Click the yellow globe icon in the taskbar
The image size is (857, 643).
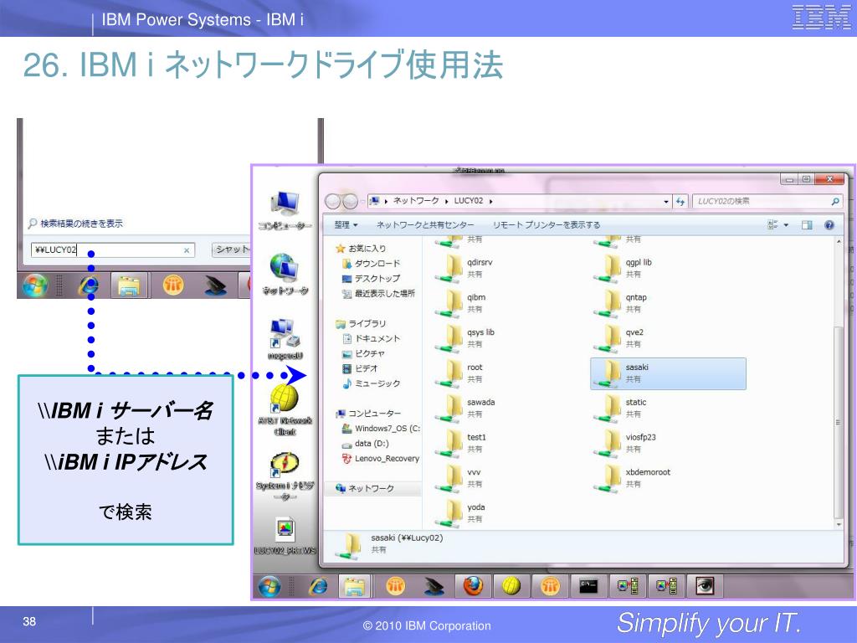click(x=511, y=586)
